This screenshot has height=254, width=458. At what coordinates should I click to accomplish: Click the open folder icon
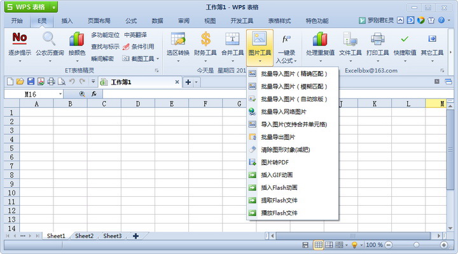[20, 82]
